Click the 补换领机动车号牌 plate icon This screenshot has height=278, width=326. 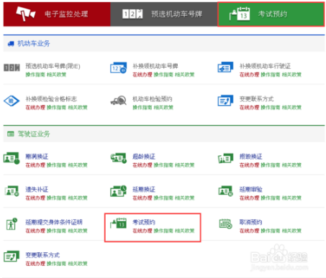coord(118,68)
